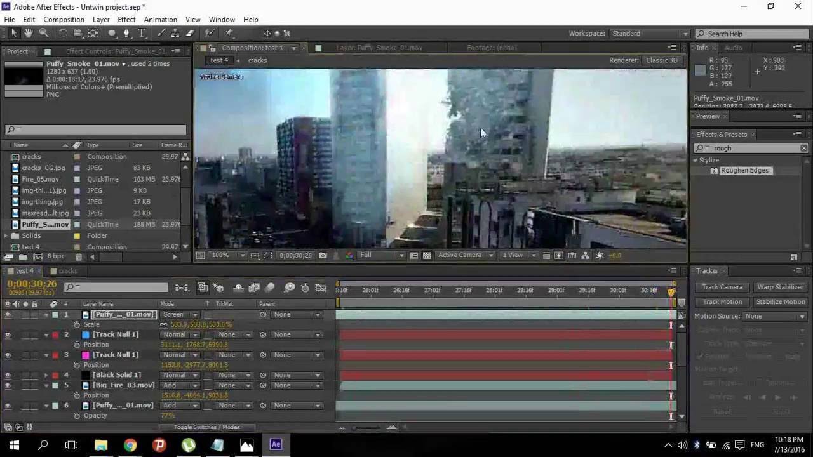The width and height of the screenshot is (813, 457).
Task: Select the Rotation tool
Action: click(63, 33)
